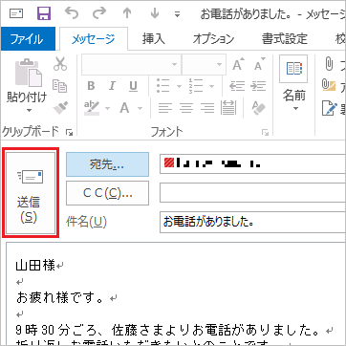Open the address book icon above 名前
The width and height of the screenshot is (346, 346).
[293, 69]
